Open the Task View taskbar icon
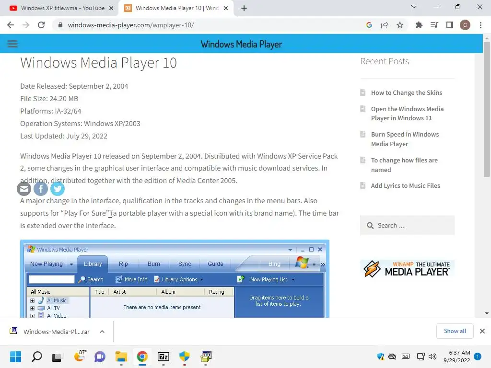The height and width of the screenshot is (368, 491). pos(57,357)
